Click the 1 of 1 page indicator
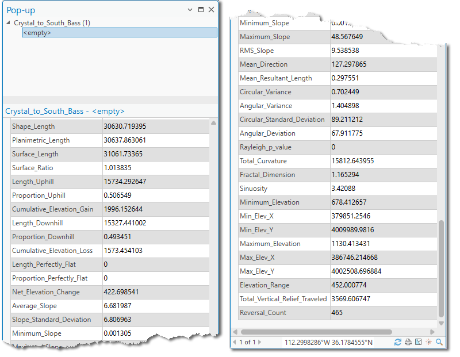The width and height of the screenshot is (460, 357). (247, 342)
